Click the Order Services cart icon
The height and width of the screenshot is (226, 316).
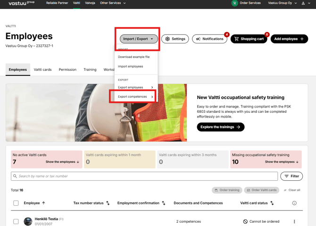coord(234,3)
